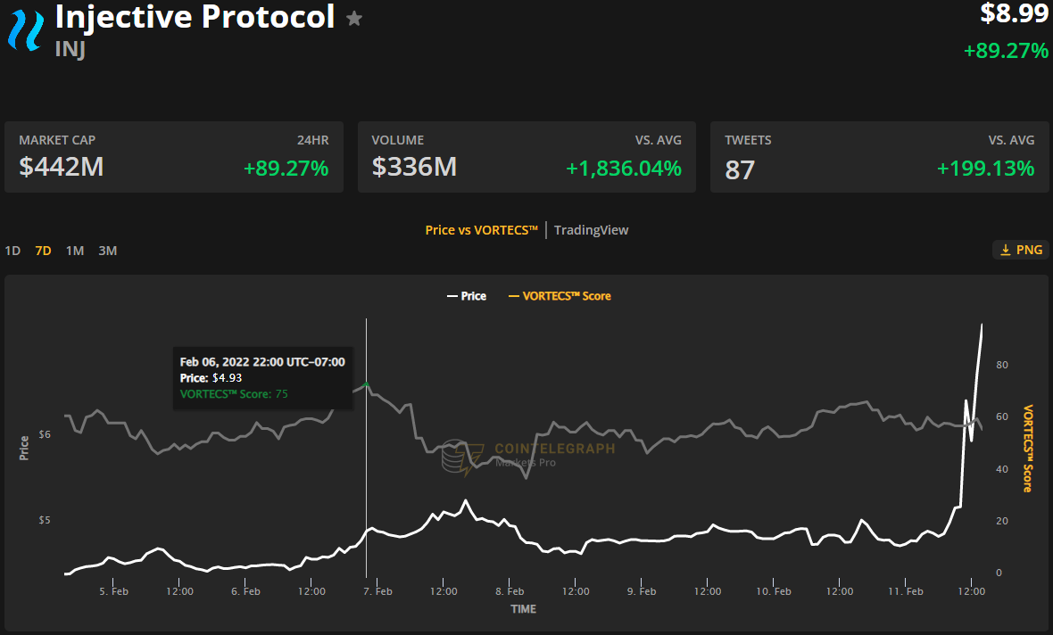This screenshot has height=635, width=1053.
Task: Click the Feb 06 tooltip box
Action: [262, 377]
